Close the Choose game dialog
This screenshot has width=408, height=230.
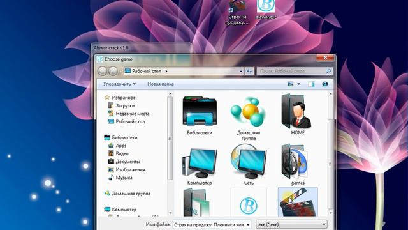pos(325,58)
